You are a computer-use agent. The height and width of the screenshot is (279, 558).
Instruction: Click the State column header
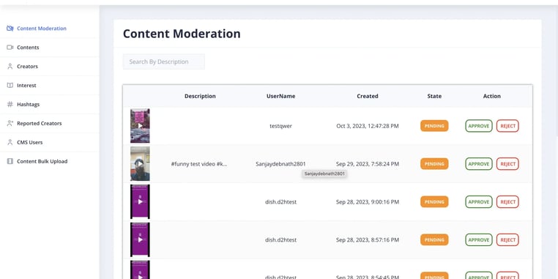point(434,96)
